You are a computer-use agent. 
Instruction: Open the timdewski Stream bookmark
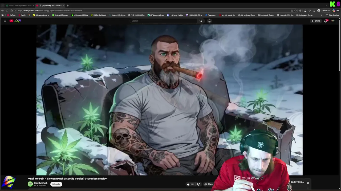pos(60,15)
